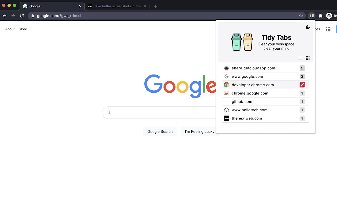Select the developer.chrome.com row text
337x210 pixels.
tap(253, 85)
